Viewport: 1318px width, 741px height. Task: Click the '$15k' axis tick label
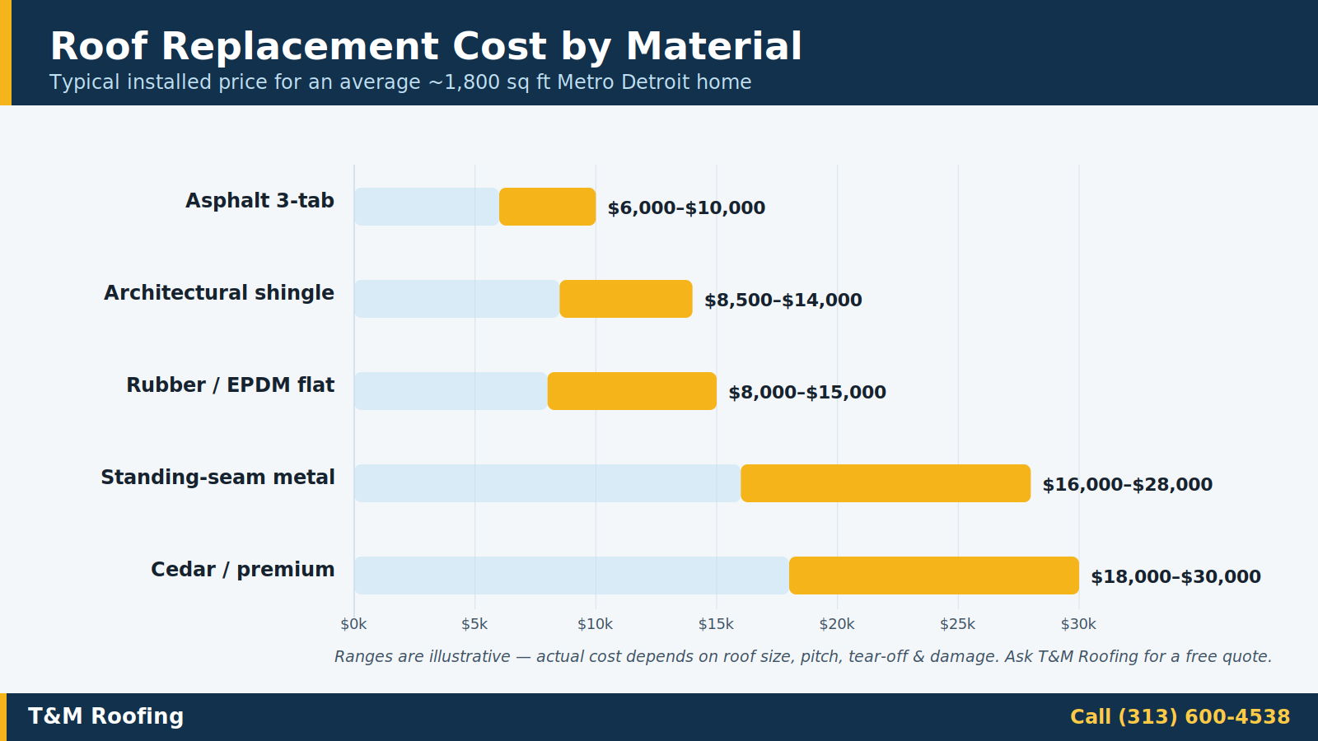pos(717,624)
